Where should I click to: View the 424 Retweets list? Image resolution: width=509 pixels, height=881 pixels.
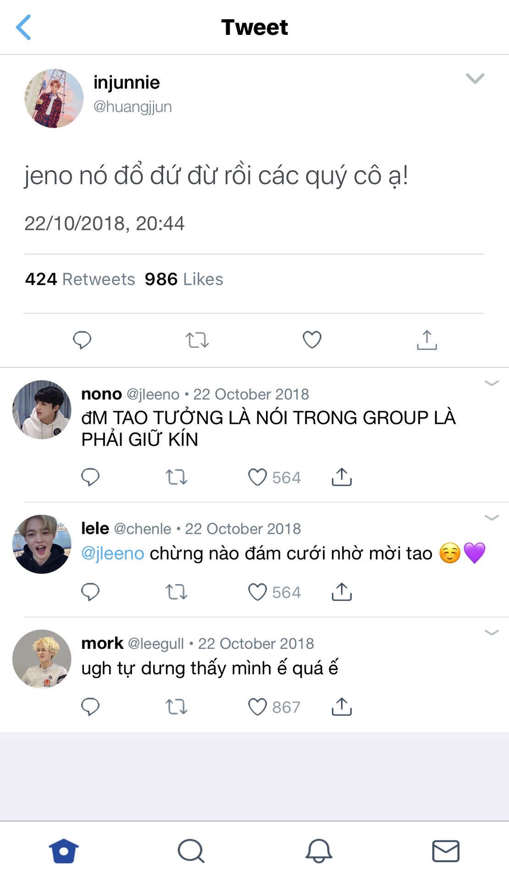[80, 279]
